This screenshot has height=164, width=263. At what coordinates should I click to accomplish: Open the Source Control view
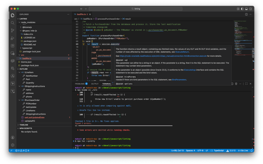tap(12, 31)
